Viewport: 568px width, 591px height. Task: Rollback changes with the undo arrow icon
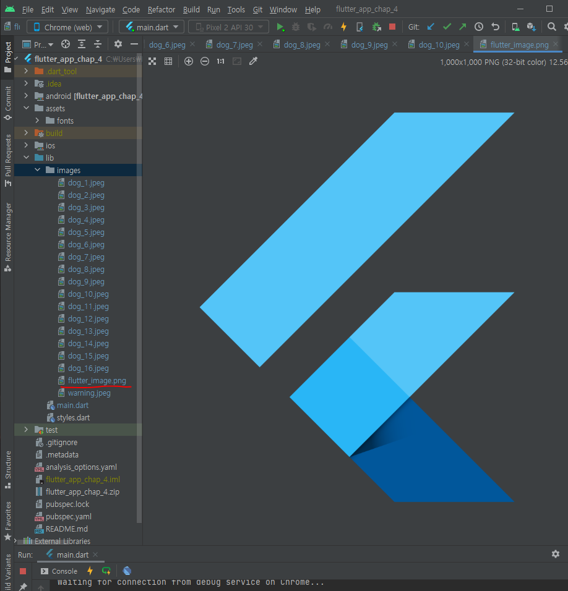pos(495,27)
